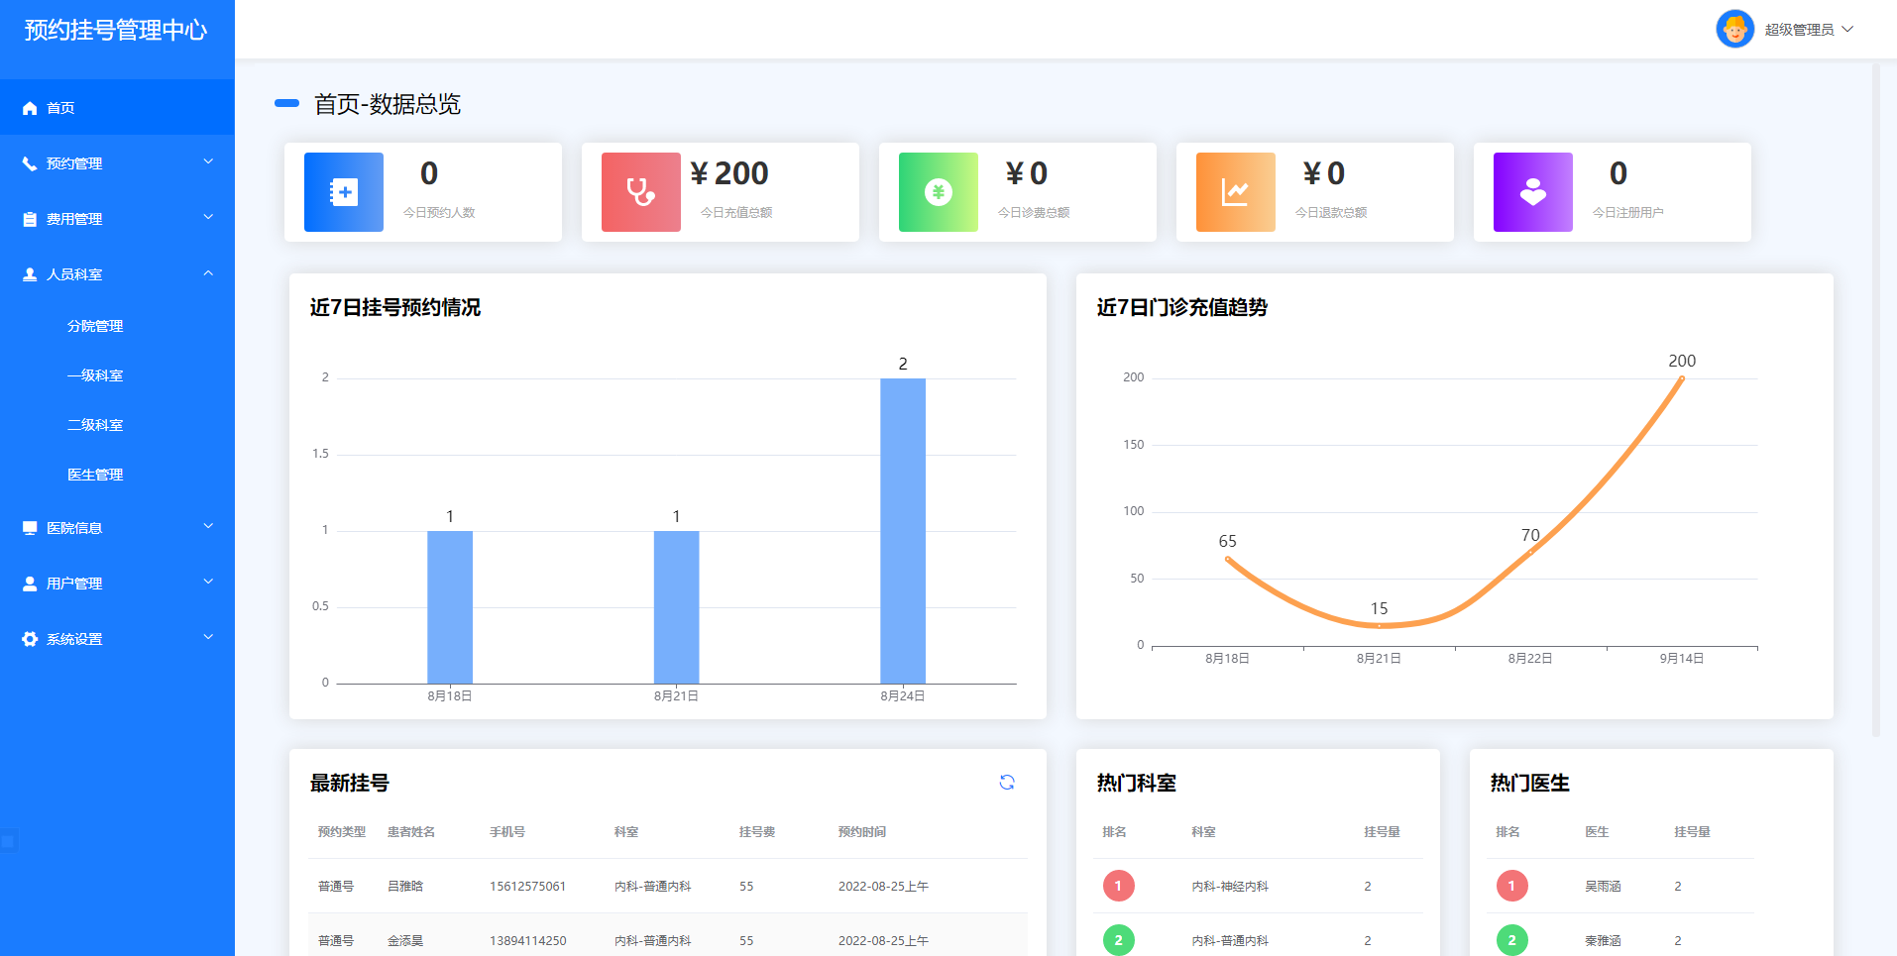The image size is (1897, 956).
Task: Click the purple user icon on 今日注册用户 card
Action: pyautogui.click(x=1532, y=192)
